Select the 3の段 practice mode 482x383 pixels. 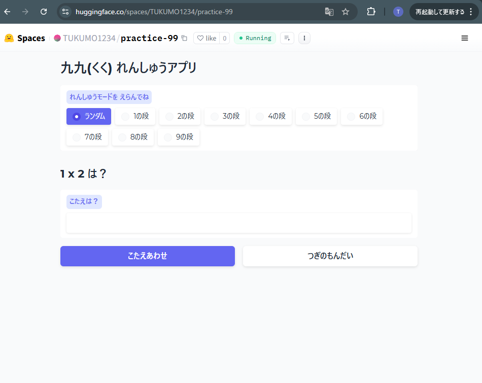tap(225, 116)
